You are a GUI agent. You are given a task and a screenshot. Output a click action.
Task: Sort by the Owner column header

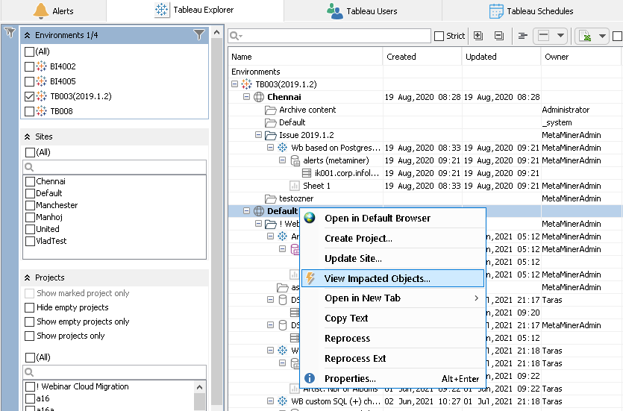tap(581, 57)
